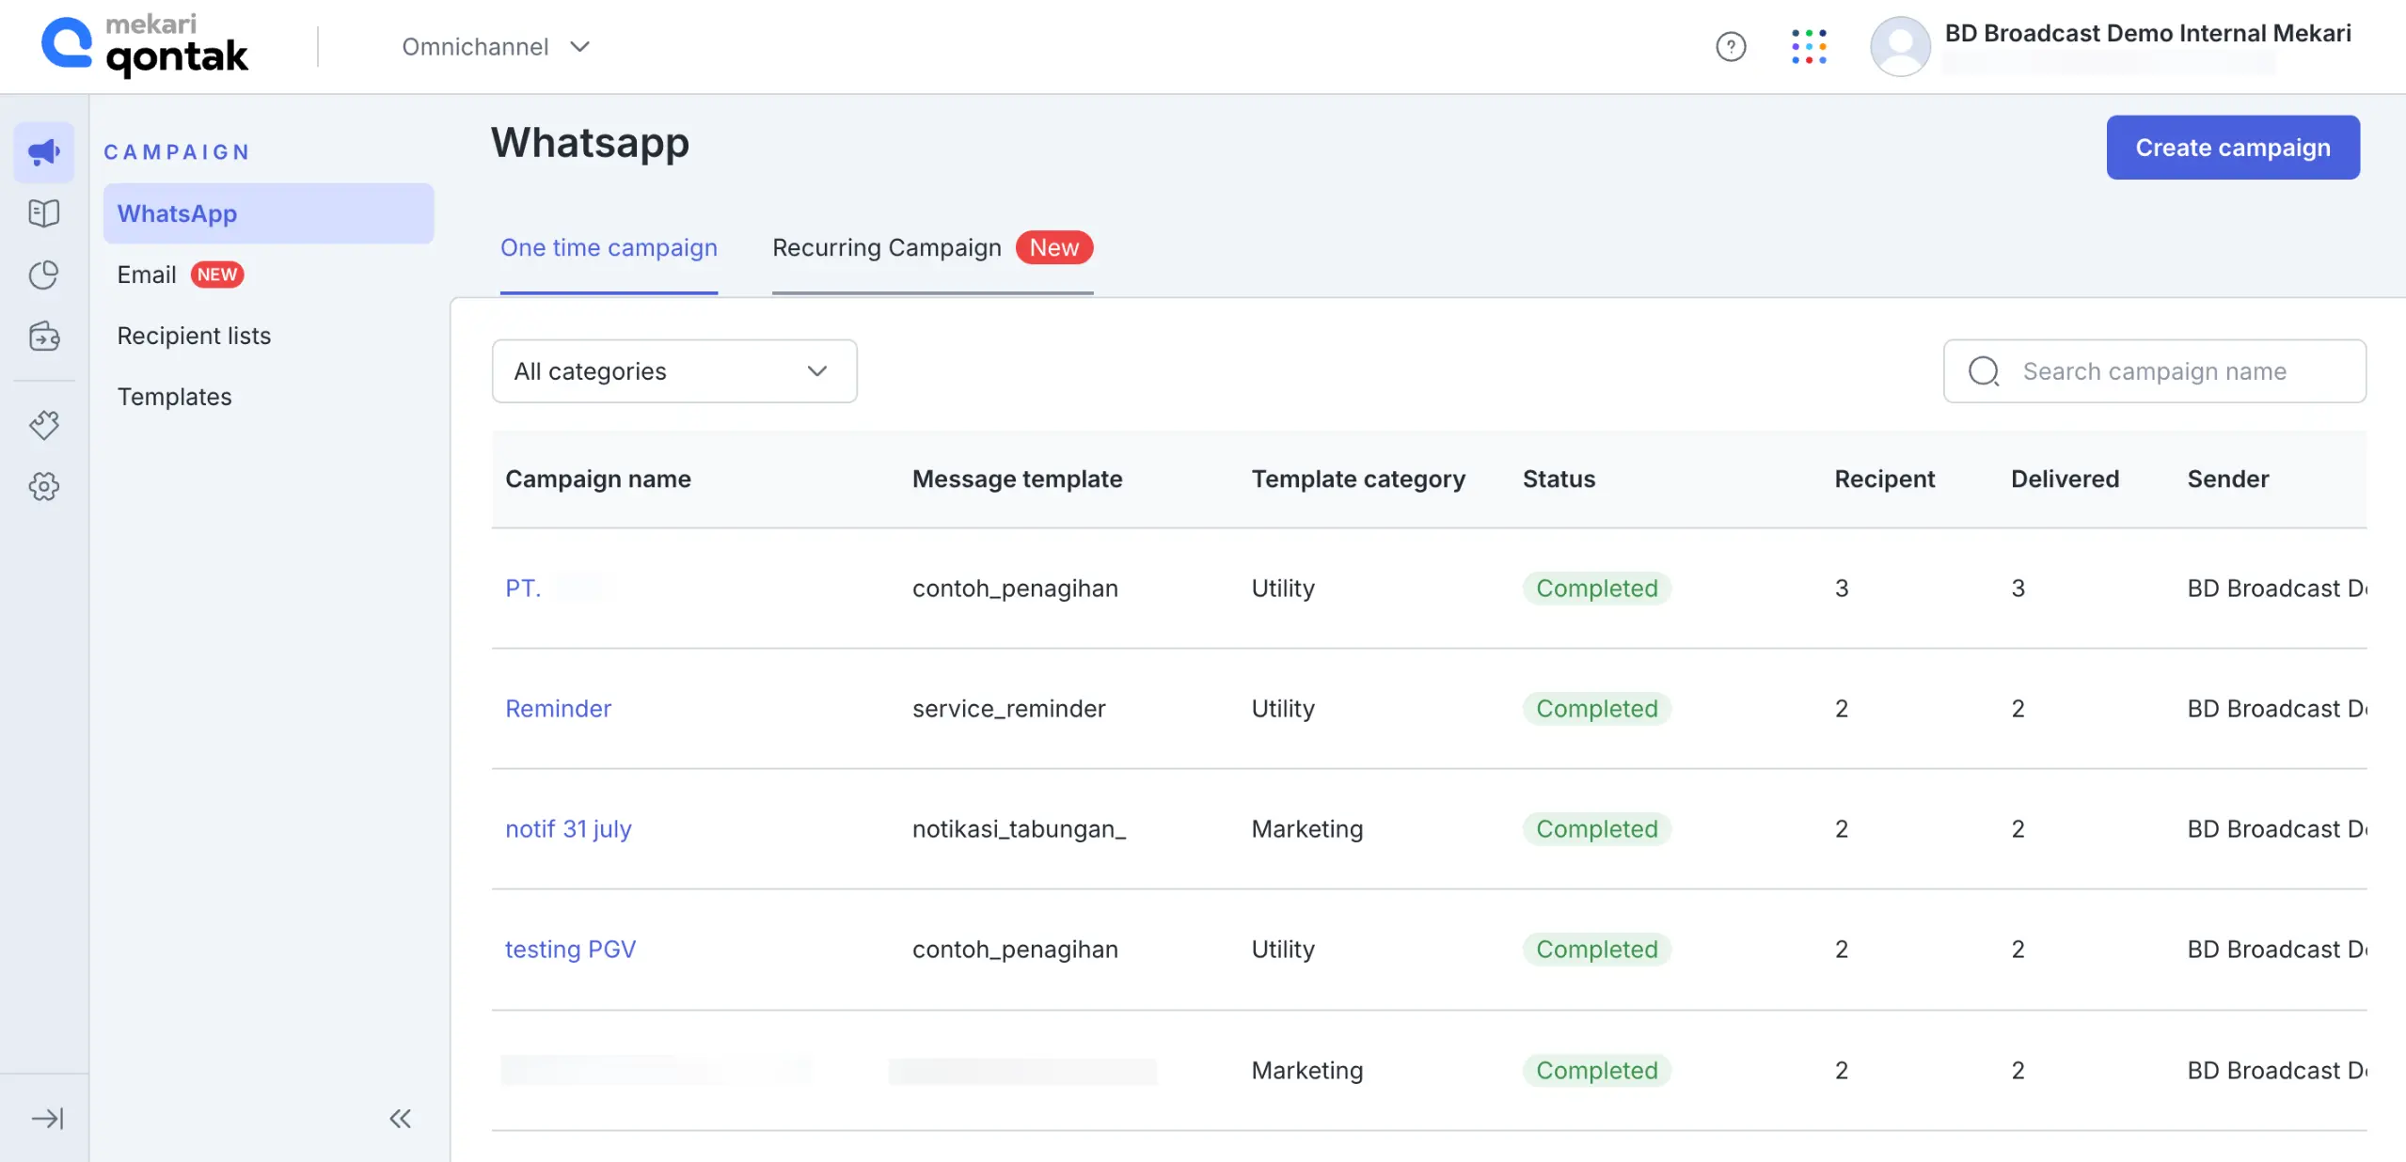Image resolution: width=2406 pixels, height=1162 pixels.
Task: Select WhatsApp in the Campaign menu
Action: pos(178,212)
